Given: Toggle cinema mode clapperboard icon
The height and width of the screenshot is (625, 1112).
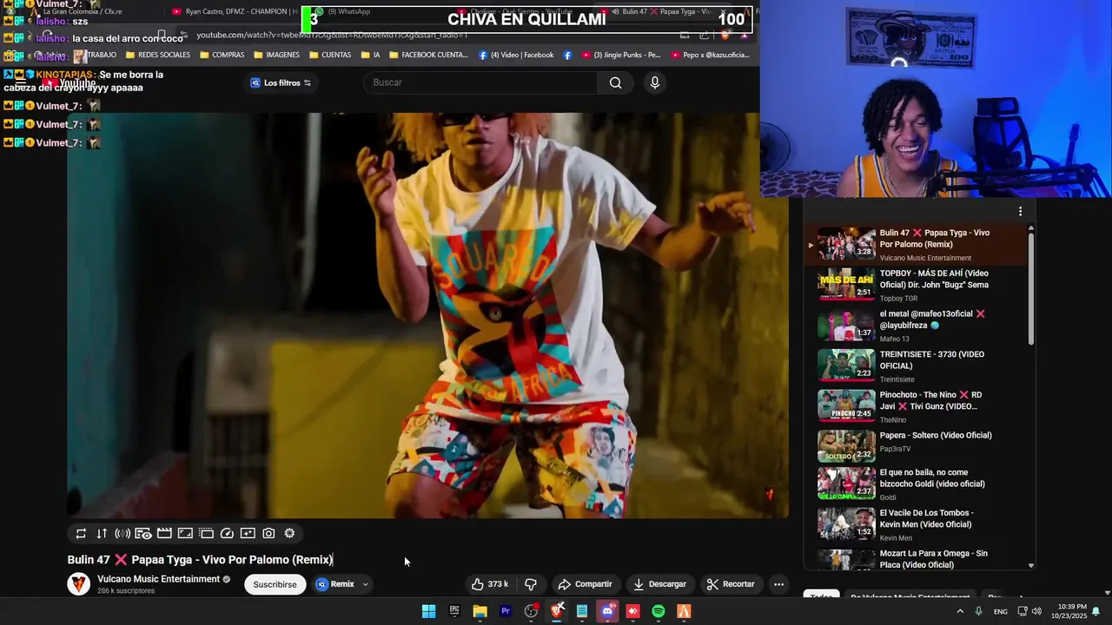Looking at the screenshot, I should [x=164, y=534].
